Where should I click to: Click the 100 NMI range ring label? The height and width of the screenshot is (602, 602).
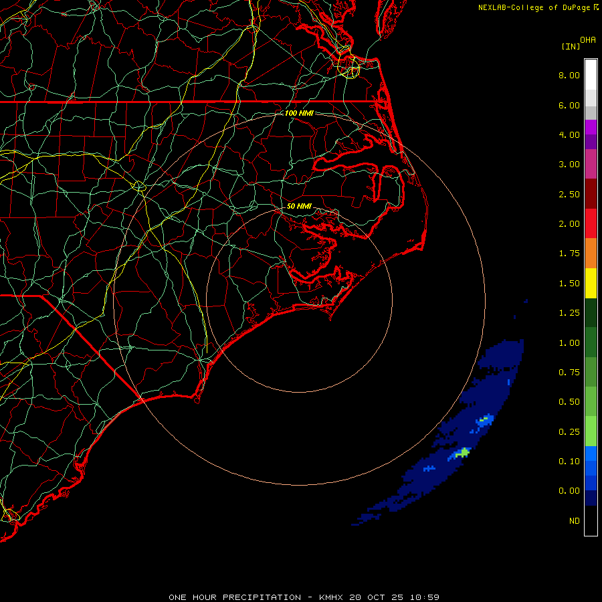tap(299, 113)
